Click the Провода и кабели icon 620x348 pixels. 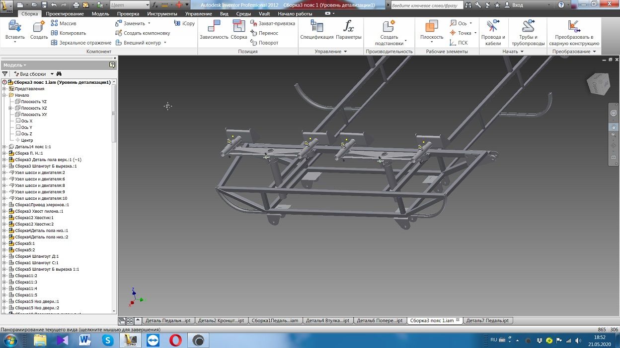[x=493, y=27]
